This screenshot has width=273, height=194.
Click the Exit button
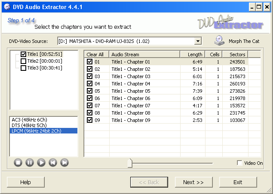click(x=238, y=182)
